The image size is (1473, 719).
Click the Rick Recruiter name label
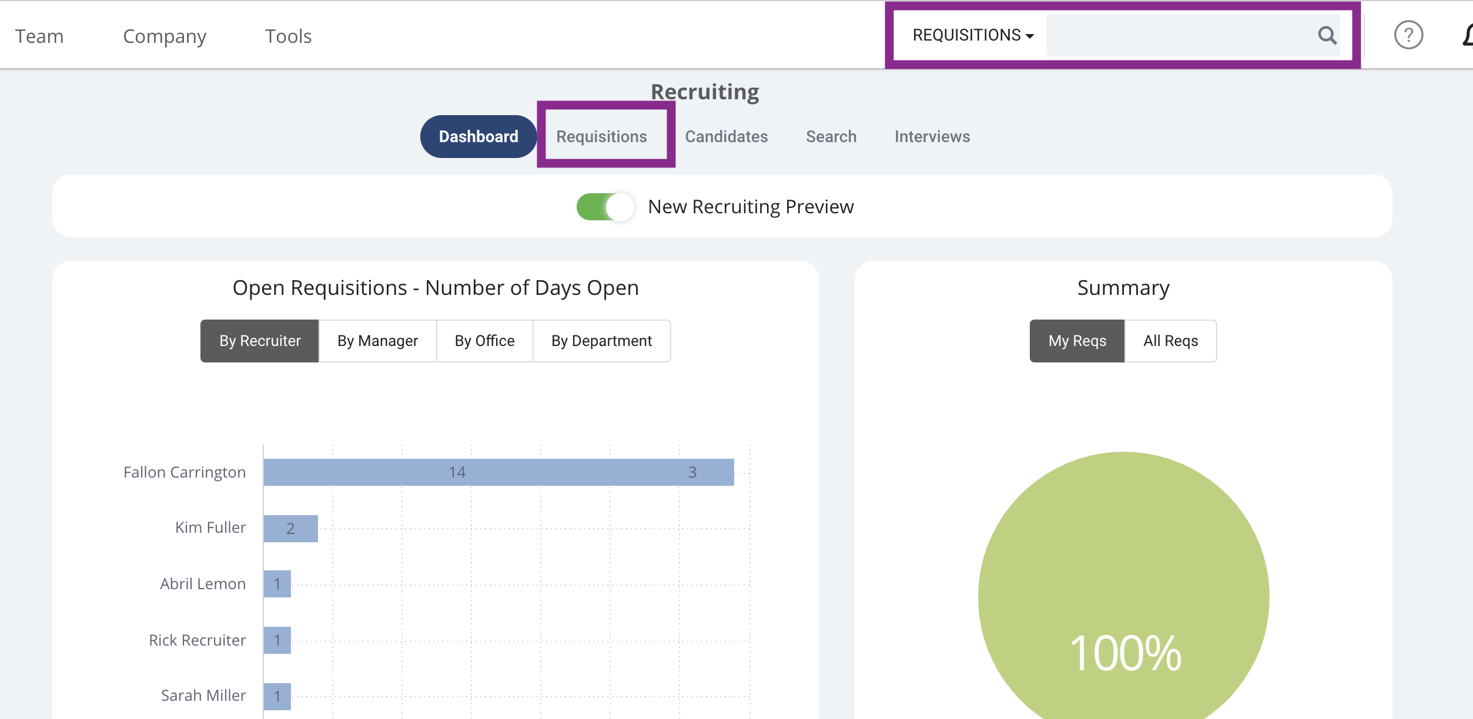pos(197,640)
